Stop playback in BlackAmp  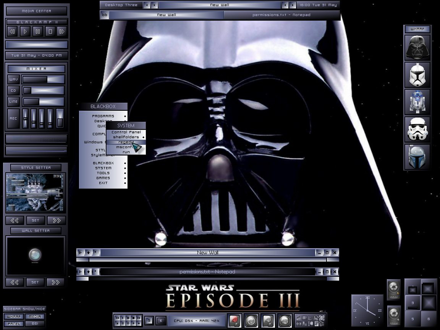[50, 31]
